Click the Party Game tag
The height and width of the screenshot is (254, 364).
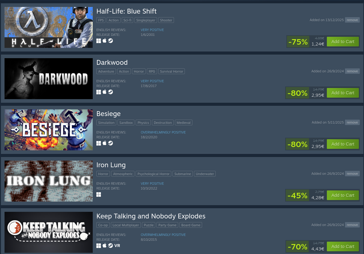pos(167,225)
